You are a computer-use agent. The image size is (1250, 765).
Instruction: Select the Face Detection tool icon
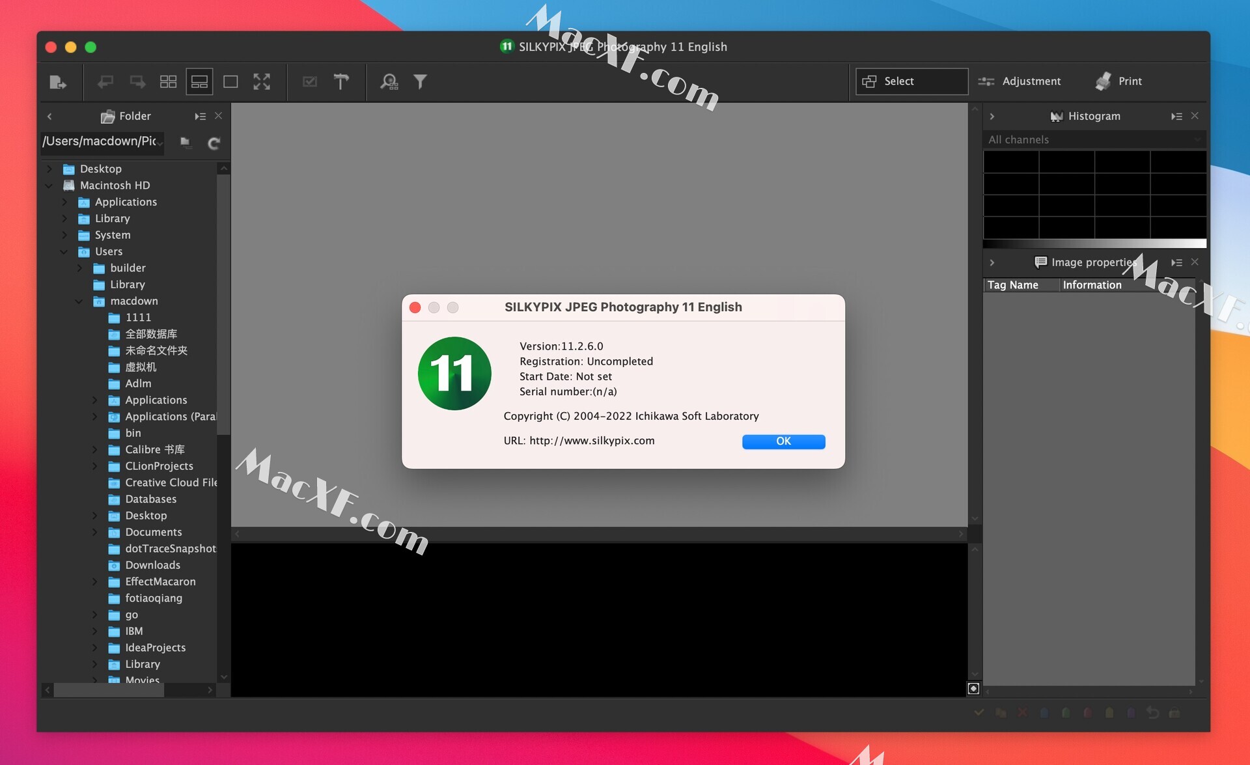pyautogui.click(x=390, y=81)
